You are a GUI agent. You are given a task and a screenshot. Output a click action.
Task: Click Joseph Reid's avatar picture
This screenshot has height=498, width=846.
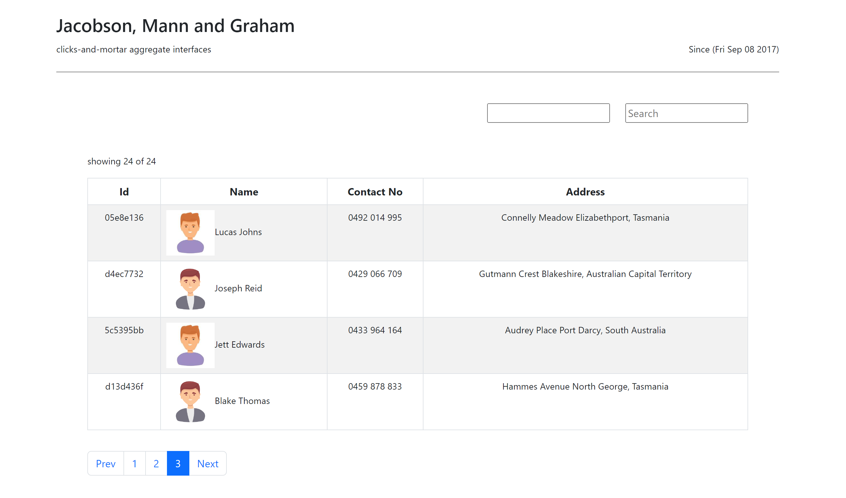pos(190,289)
